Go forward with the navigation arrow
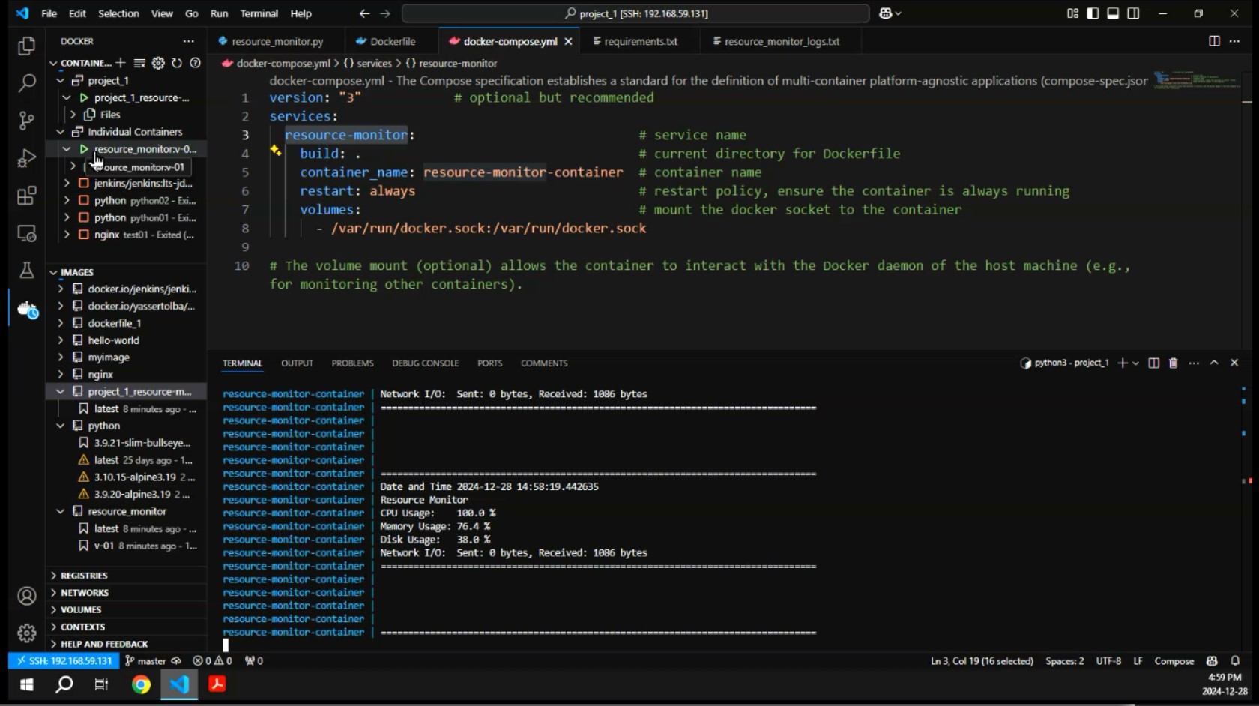Viewport: 1259px width, 706px height. [x=385, y=13]
